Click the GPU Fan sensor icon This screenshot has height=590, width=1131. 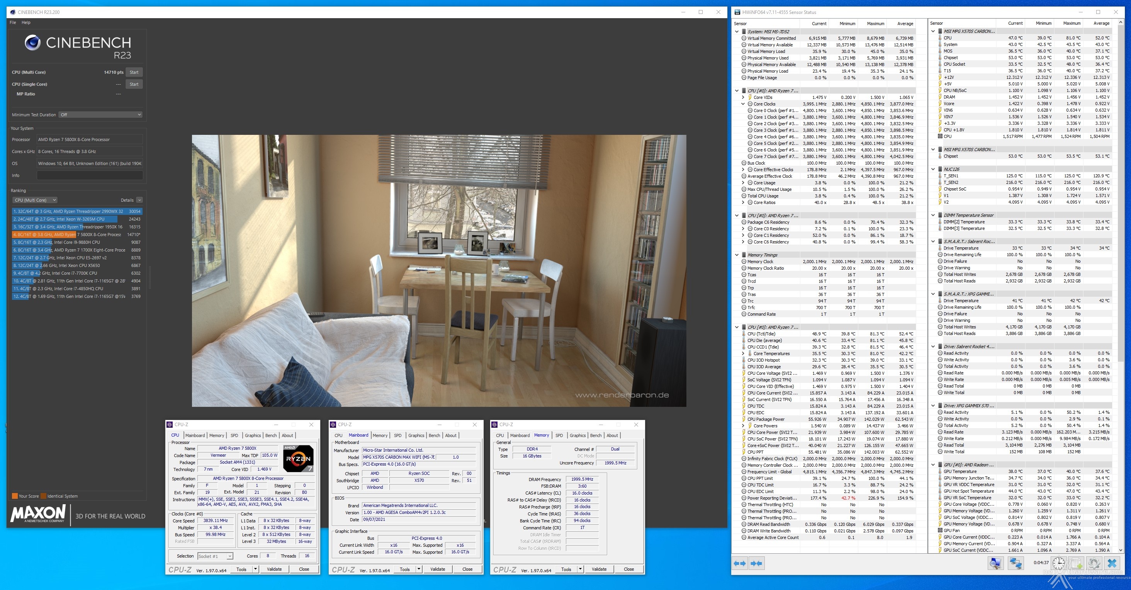pos(940,531)
